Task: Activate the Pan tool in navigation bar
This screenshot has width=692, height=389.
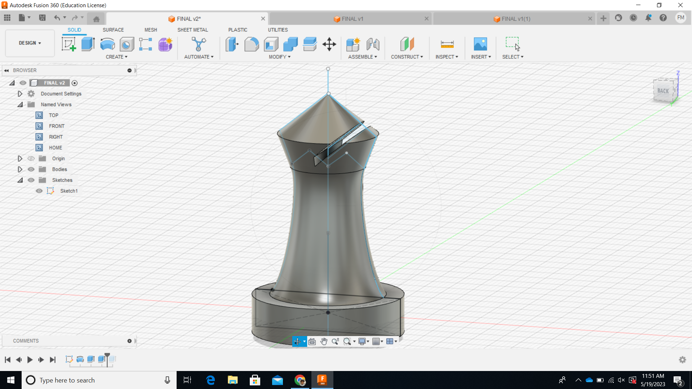Action: 324,341
